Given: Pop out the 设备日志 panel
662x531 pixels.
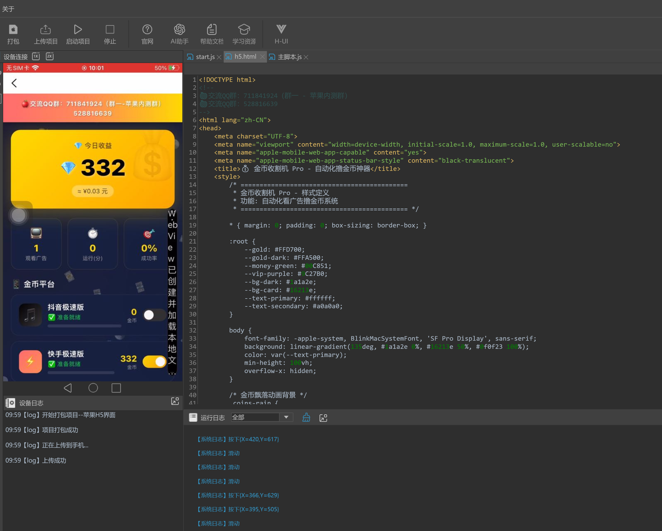Looking at the screenshot, I should 175,401.
